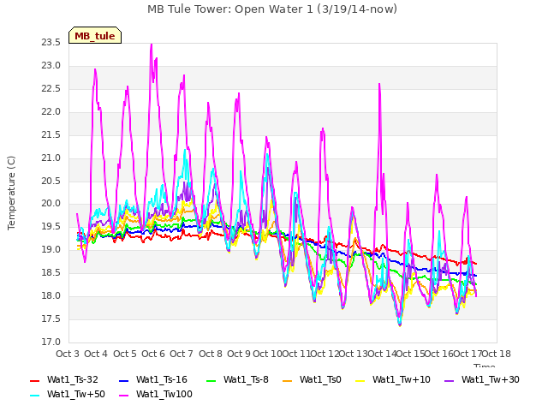Image resolution: width=548 pixels, height=411 pixels.
Task: Click the Oct 18 x-axis label
Action: [x=497, y=354]
